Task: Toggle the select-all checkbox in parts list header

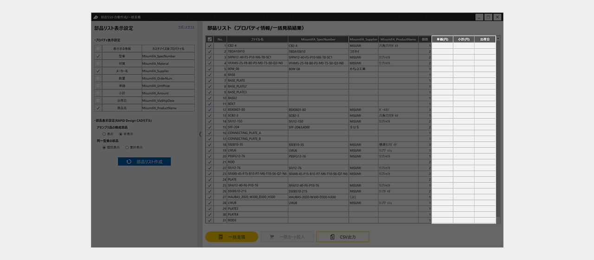Action: pyautogui.click(x=210, y=39)
